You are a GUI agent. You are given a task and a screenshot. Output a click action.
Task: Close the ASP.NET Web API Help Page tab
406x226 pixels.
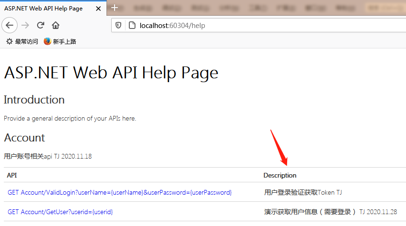pyautogui.click(x=98, y=9)
